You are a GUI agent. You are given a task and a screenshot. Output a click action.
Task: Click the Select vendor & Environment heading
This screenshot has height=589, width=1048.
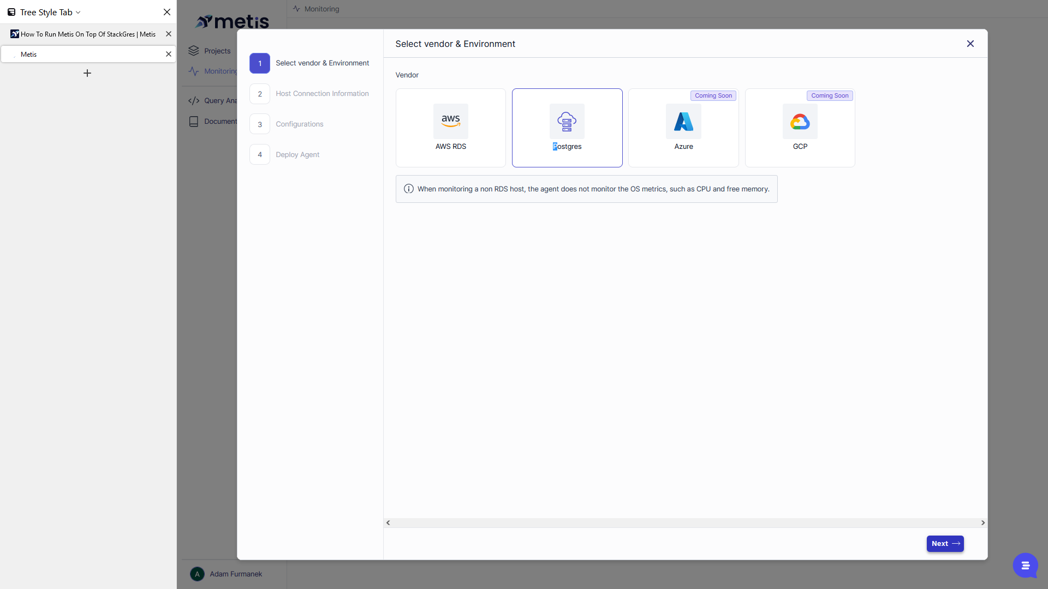click(455, 44)
